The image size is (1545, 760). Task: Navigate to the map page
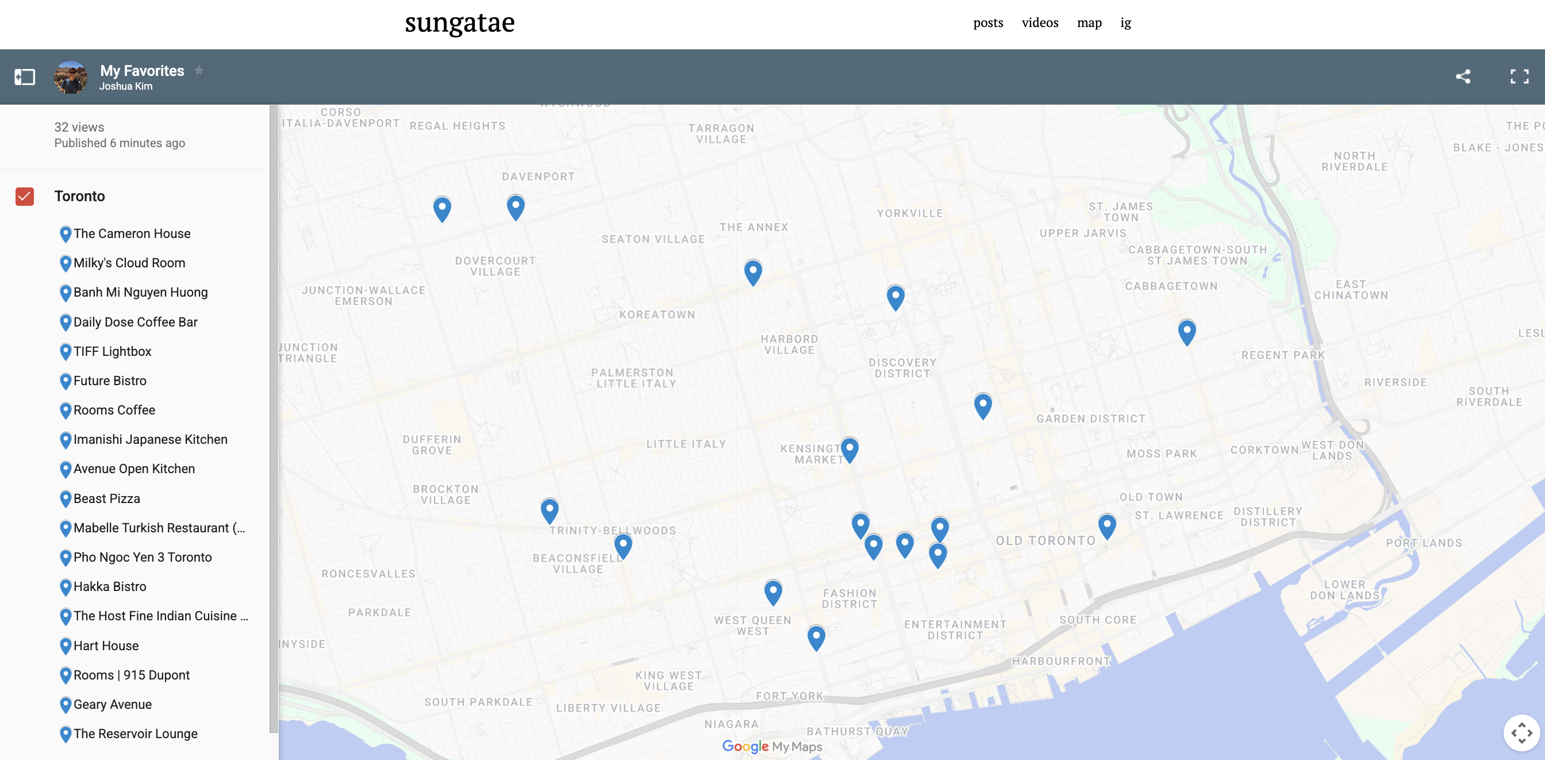pos(1089,23)
